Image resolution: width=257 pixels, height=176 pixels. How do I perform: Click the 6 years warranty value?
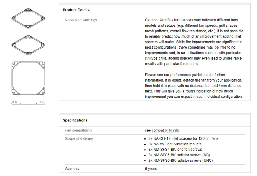(151, 169)
